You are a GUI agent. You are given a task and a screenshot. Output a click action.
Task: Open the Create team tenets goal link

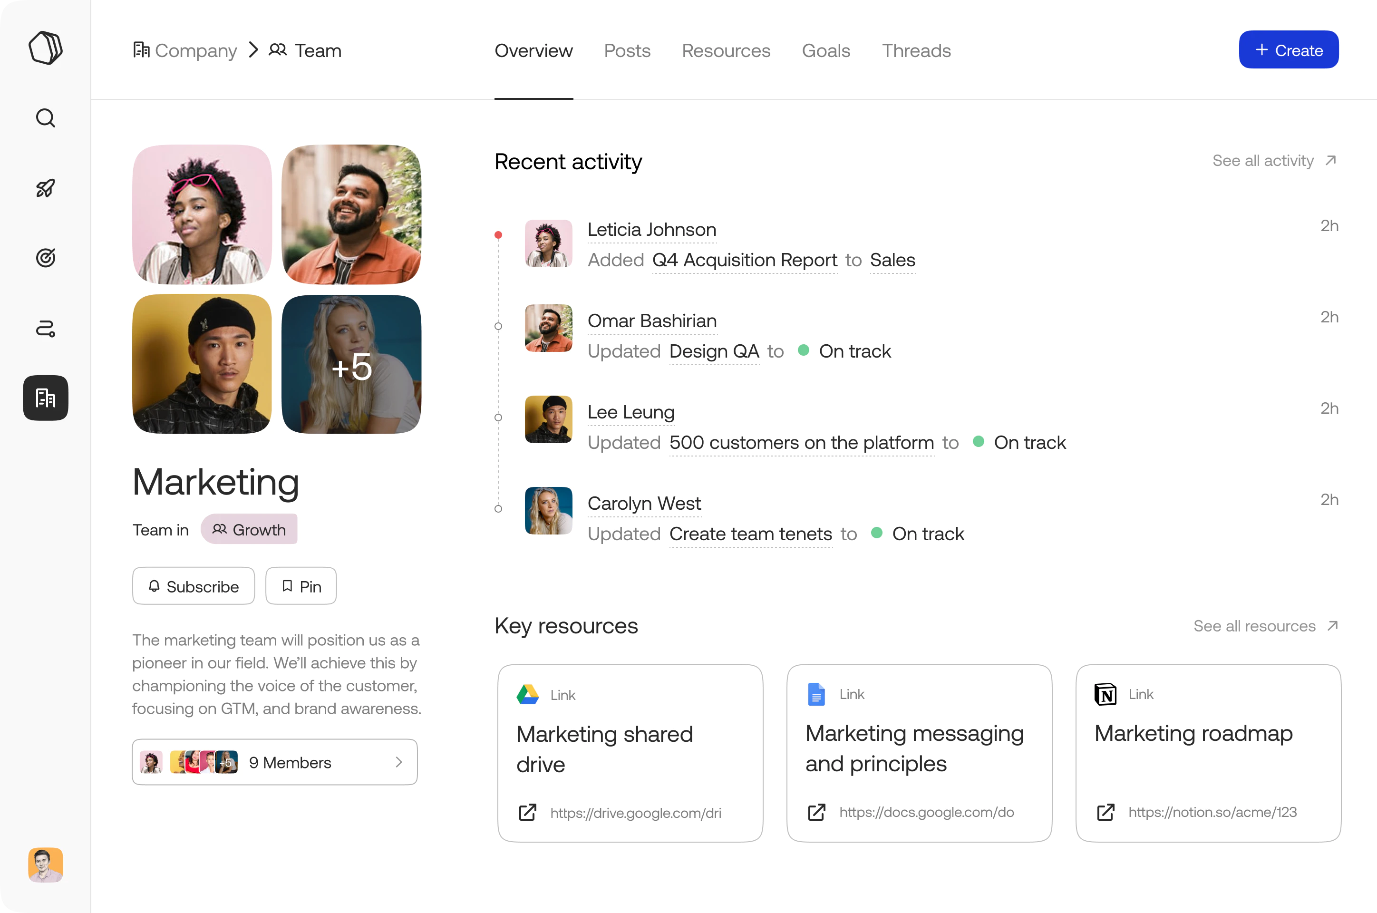750,534
